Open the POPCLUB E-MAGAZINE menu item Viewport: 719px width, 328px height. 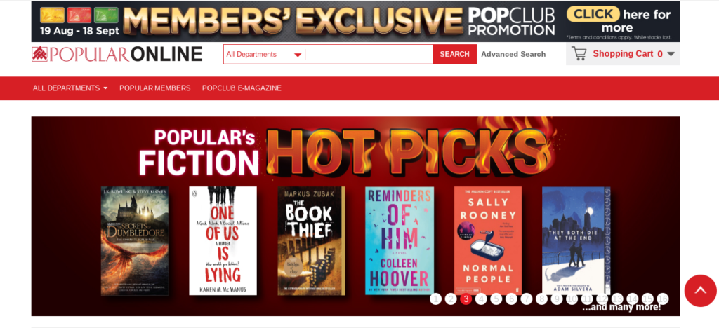242,88
